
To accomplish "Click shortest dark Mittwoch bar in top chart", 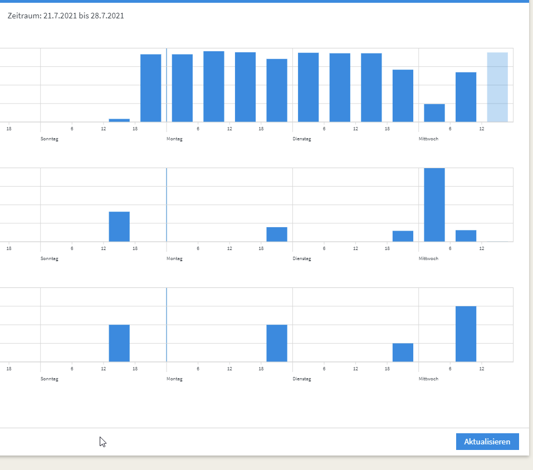I will click(434, 113).
